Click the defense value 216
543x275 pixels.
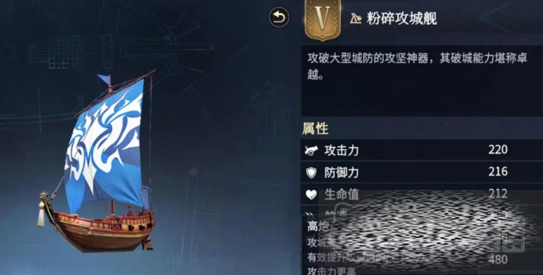click(x=498, y=172)
